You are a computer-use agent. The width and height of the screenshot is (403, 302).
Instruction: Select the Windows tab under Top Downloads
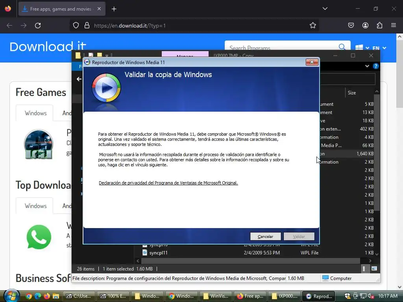pos(36,206)
